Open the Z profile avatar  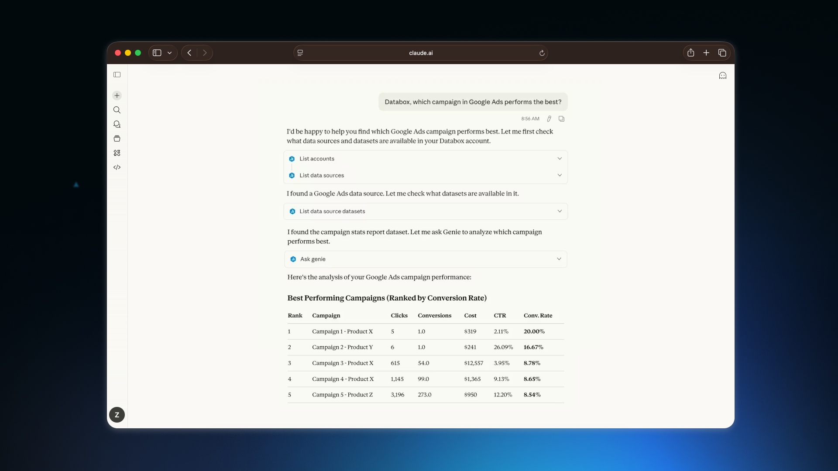pyautogui.click(x=117, y=415)
